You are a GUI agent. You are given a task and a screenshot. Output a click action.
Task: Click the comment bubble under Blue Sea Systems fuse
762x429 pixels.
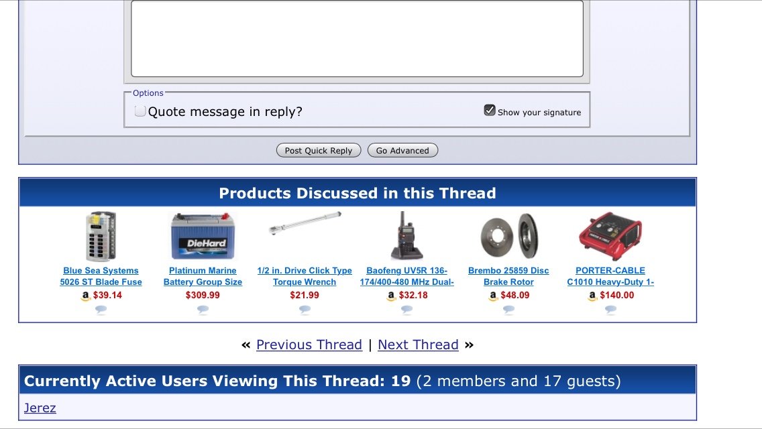[101, 310]
